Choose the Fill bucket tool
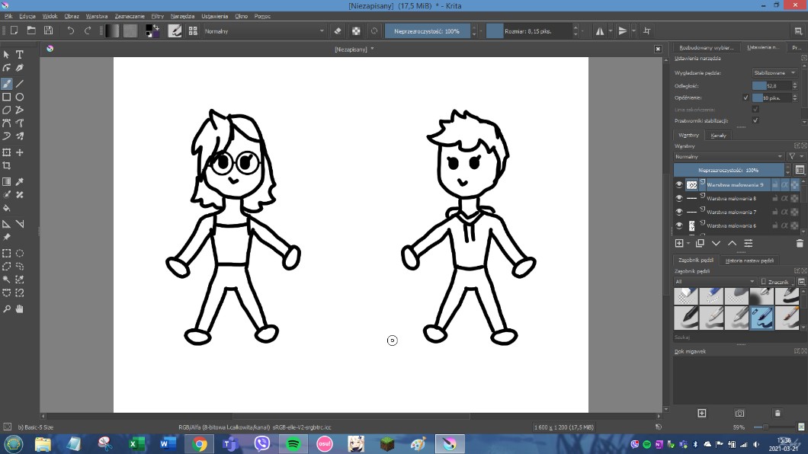 tap(7, 208)
